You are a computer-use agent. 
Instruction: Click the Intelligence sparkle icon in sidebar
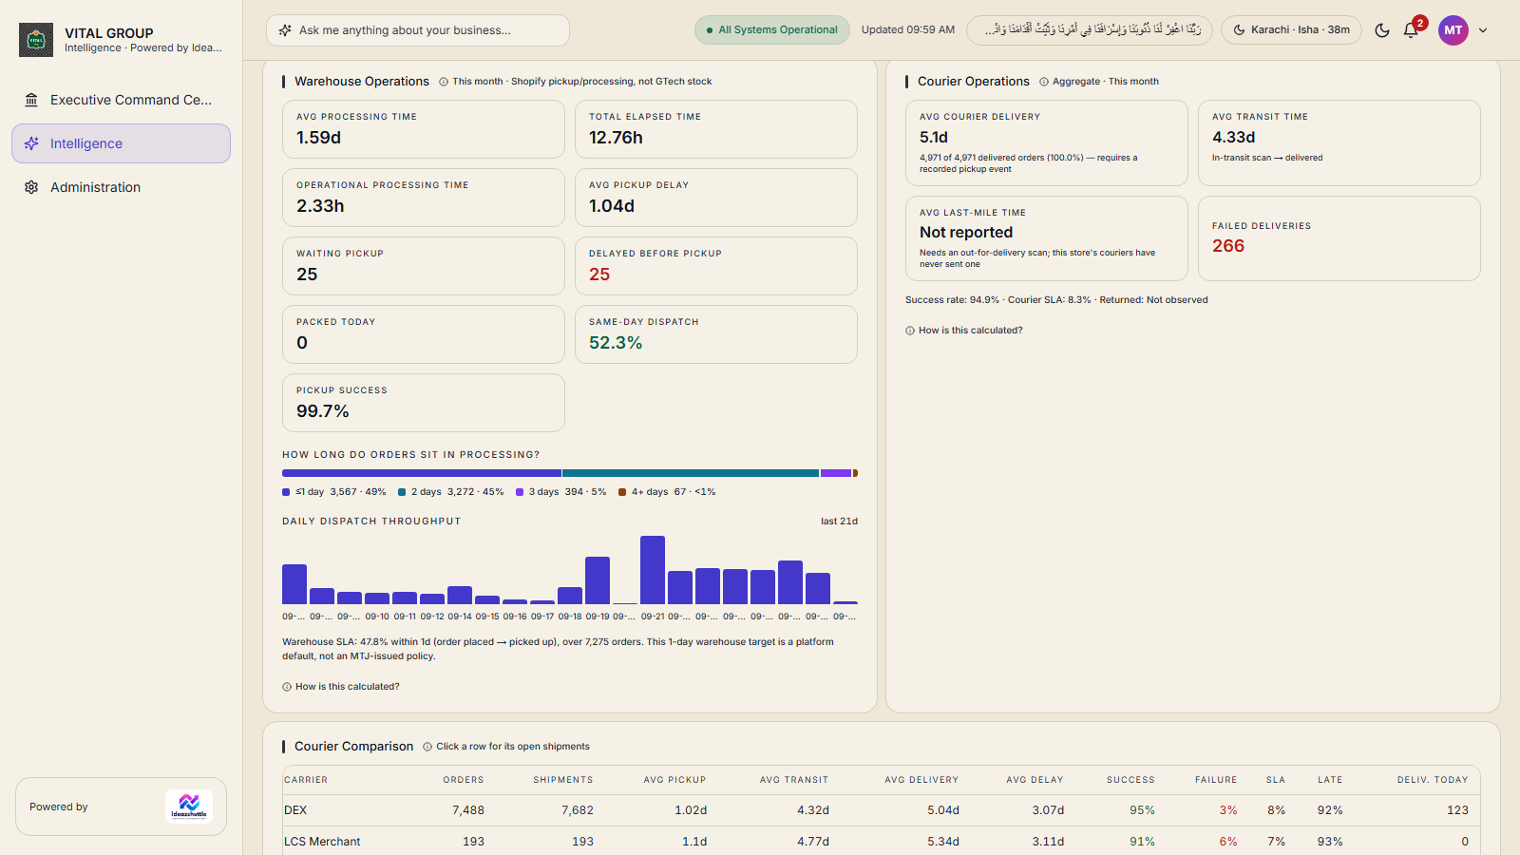(31, 143)
